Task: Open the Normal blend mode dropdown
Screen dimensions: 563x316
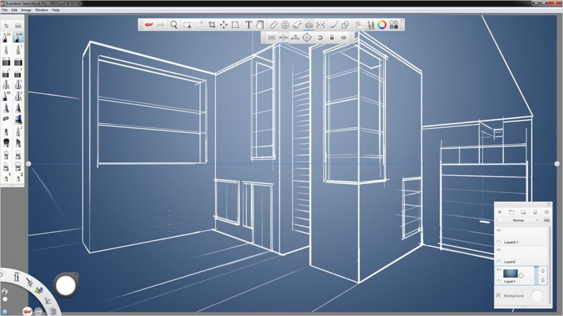Action: pos(518,221)
